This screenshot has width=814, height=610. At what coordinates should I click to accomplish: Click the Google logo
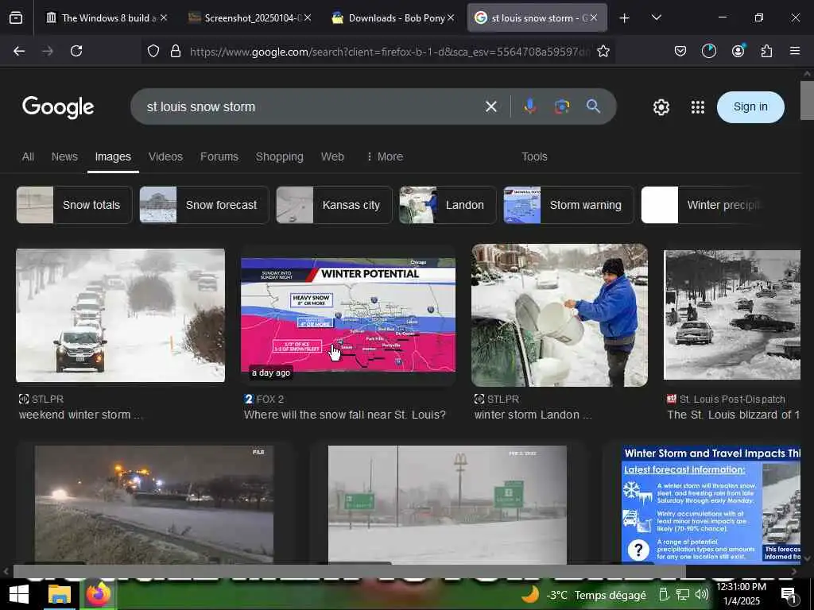pos(58,107)
